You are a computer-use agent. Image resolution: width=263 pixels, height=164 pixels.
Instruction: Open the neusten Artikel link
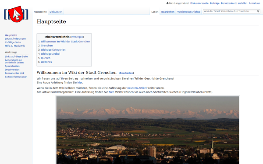click(x=137, y=88)
